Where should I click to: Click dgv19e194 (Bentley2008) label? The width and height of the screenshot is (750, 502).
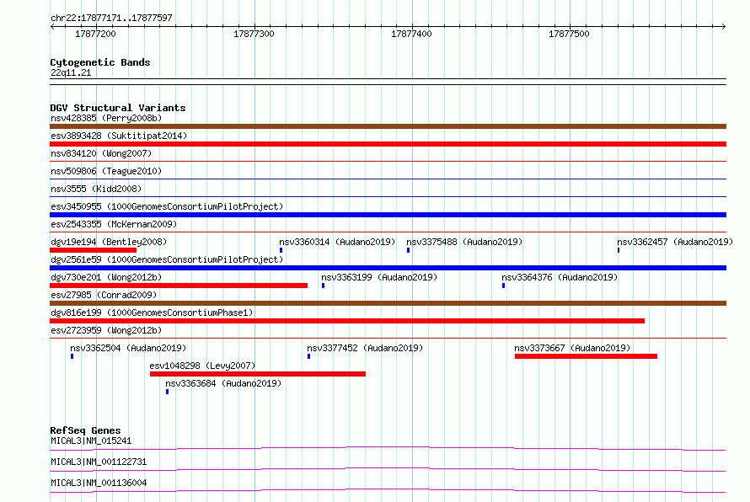(x=109, y=242)
